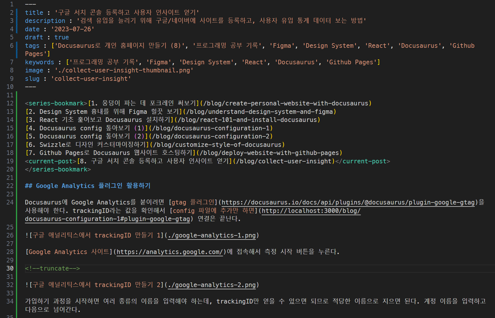This screenshot has height=318, width=495.
Task: Click the /blog/customize-style-of-docusaurus path
Action: (x=217, y=145)
